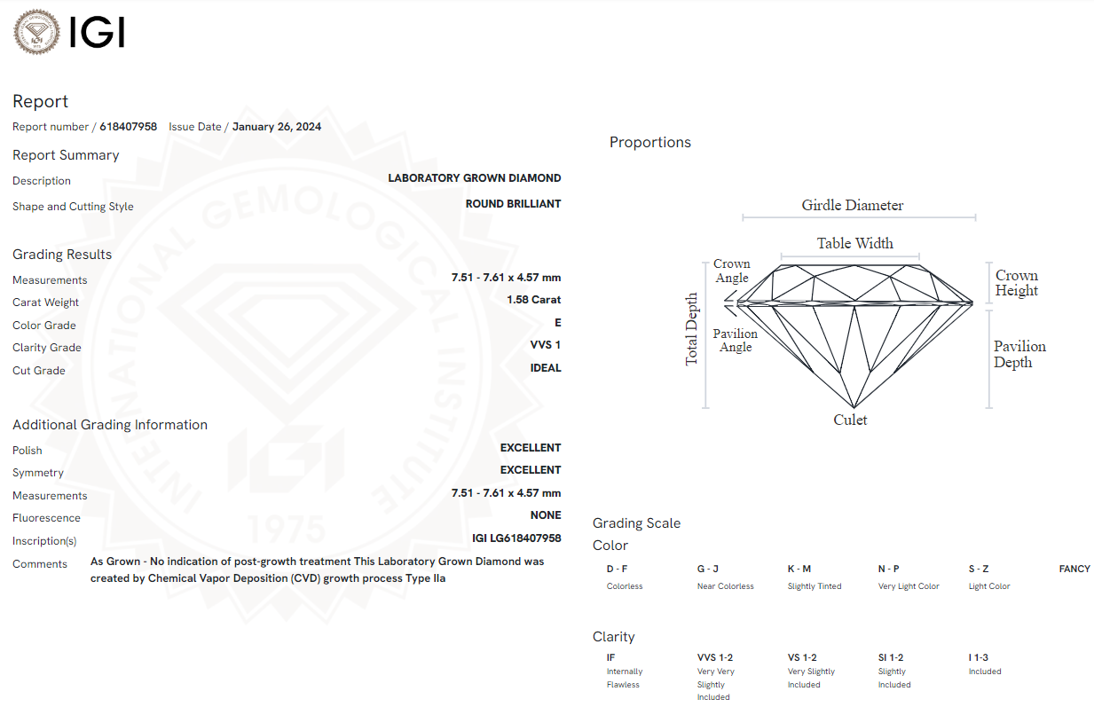
Task: Select the 'VVS 1' clarity value
Action: pos(546,345)
